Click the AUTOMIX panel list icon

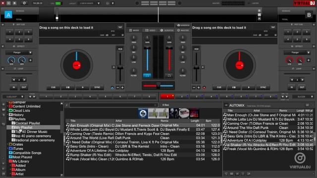[x=226, y=105]
